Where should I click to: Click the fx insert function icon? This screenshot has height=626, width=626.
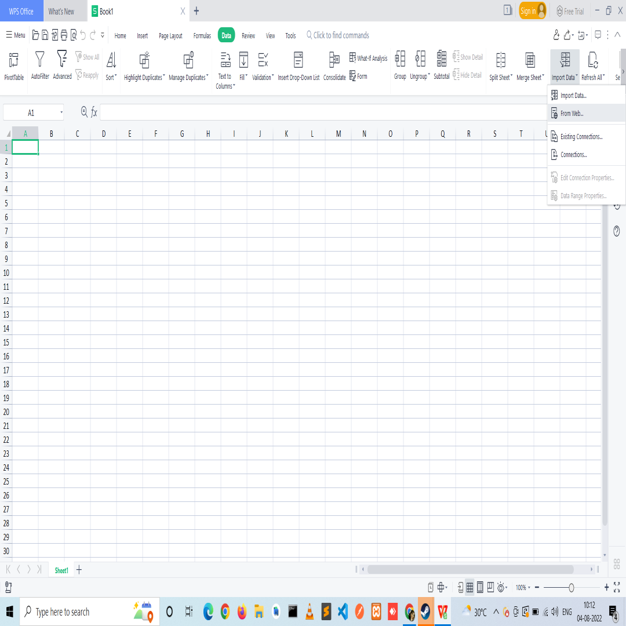(x=94, y=112)
